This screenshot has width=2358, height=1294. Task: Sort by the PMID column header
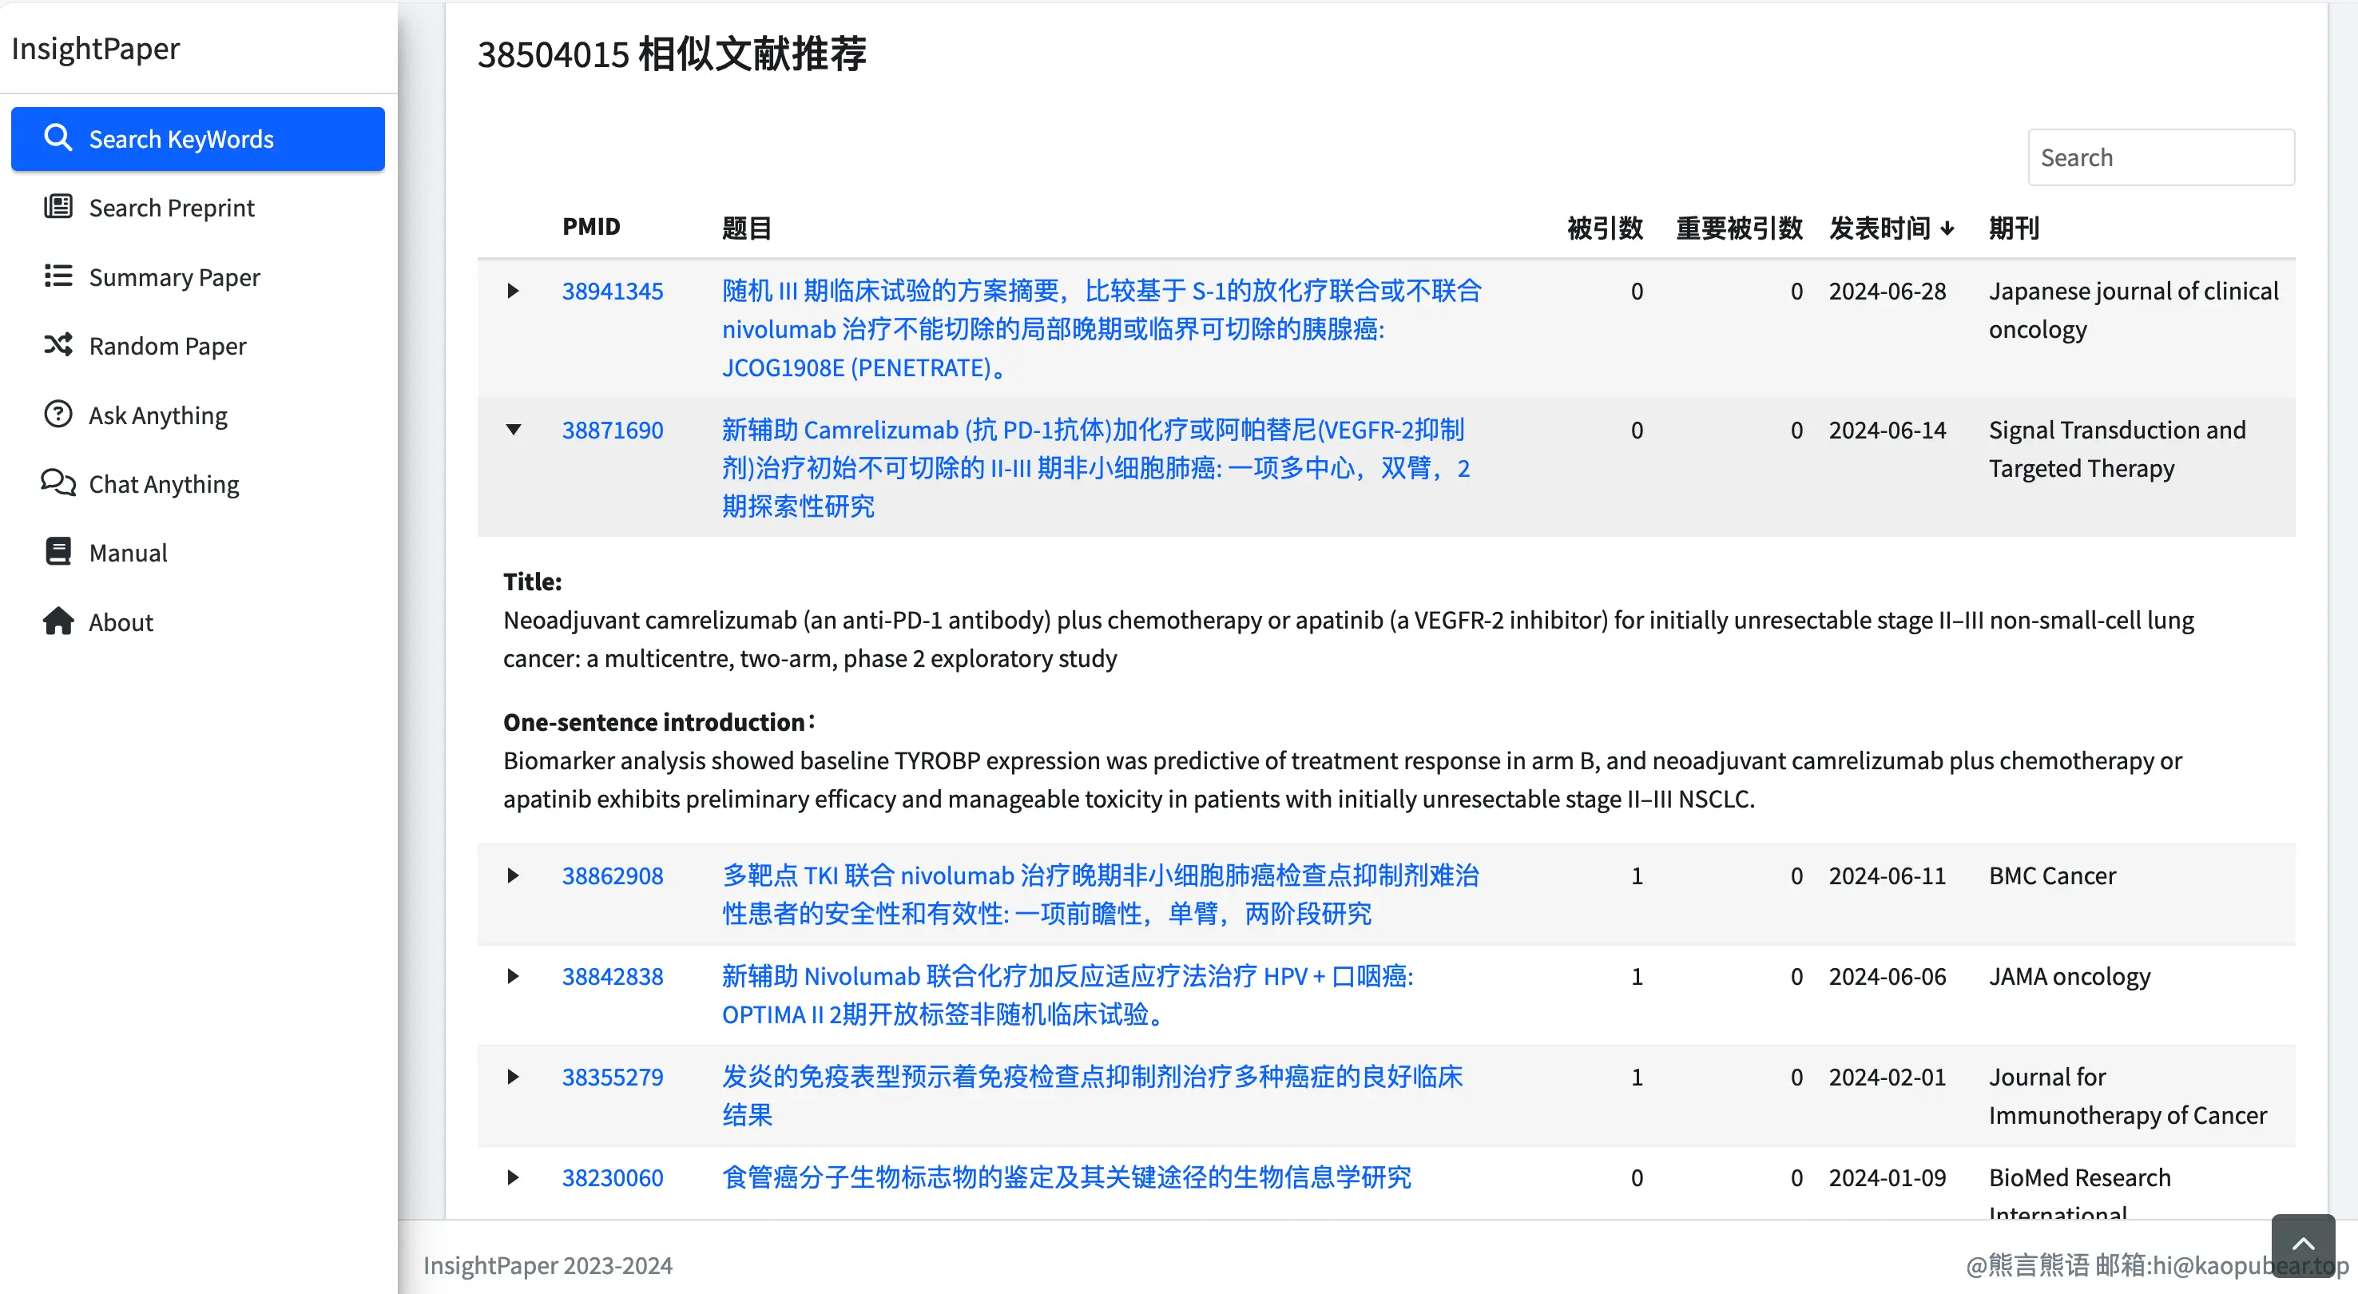(591, 227)
